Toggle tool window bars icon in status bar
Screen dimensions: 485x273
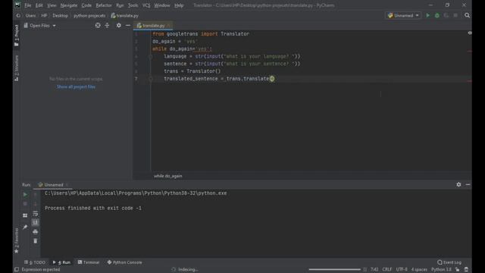click(17, 270)
